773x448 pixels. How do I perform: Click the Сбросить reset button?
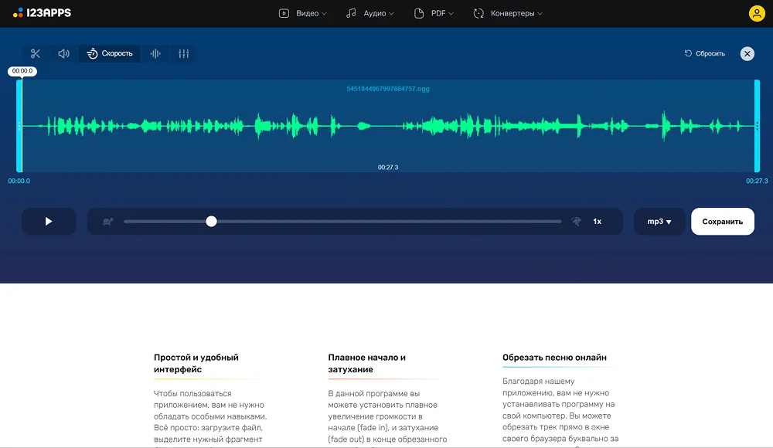[705, 53]
